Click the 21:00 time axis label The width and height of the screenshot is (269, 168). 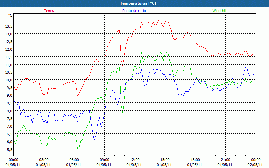tap(225, 160)
